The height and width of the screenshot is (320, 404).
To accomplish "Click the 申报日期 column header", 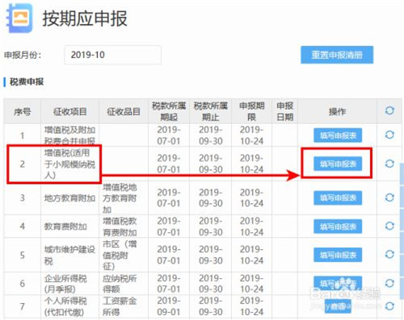I will point(285,111).
